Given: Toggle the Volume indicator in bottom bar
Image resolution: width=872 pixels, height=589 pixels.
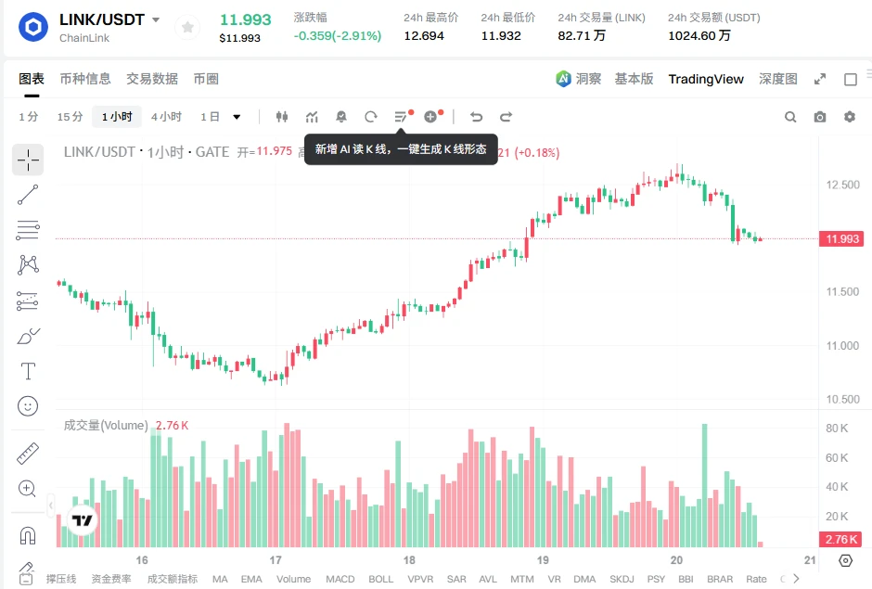Looking at the screenshot, I should (294, 579).
